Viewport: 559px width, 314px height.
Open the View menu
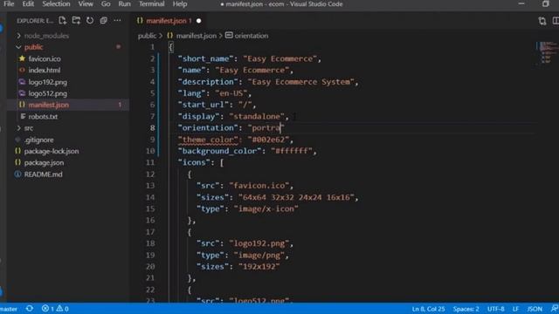tap(86, 3)
